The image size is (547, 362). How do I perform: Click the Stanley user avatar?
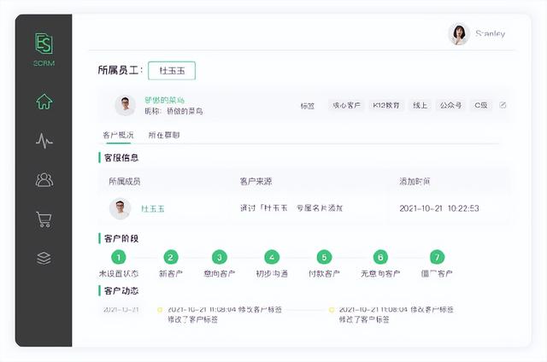click(x=459, y=34)
